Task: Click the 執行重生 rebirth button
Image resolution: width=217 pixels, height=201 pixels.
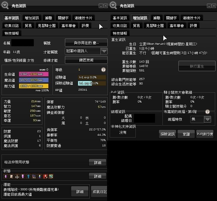Action: pyautogui.click(x=197, y=66)
